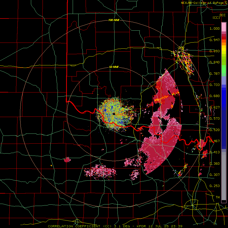Click the CORRELATION COEFFICIENT caption at the bottom

pos(115,226)
